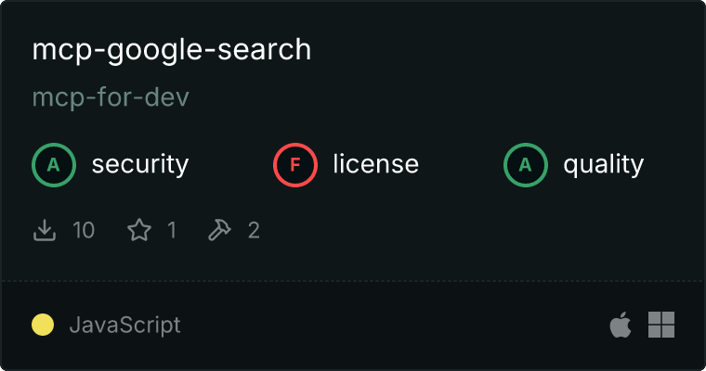This screenshot has height=371, width=706.
Task: Click the license label text
Action: 376,163
